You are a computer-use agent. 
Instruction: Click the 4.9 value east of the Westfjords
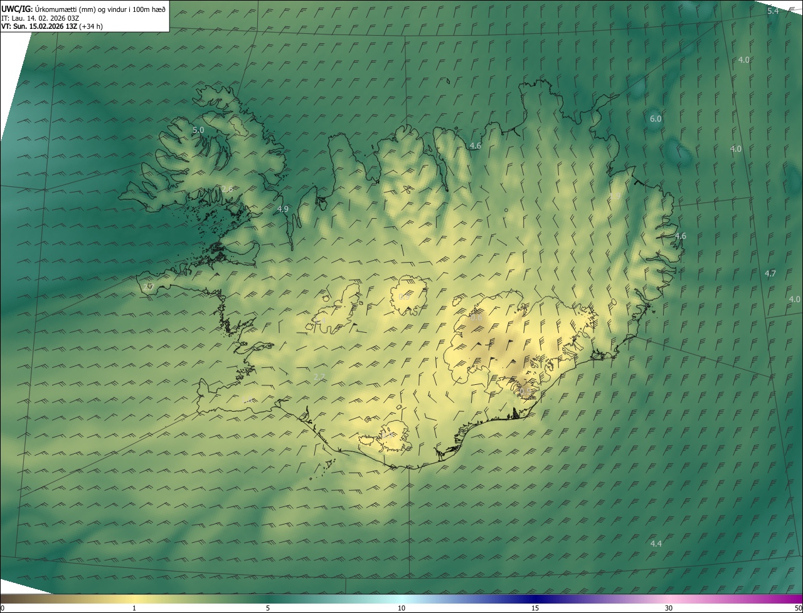pyautogui.click(x=282, y=209)
